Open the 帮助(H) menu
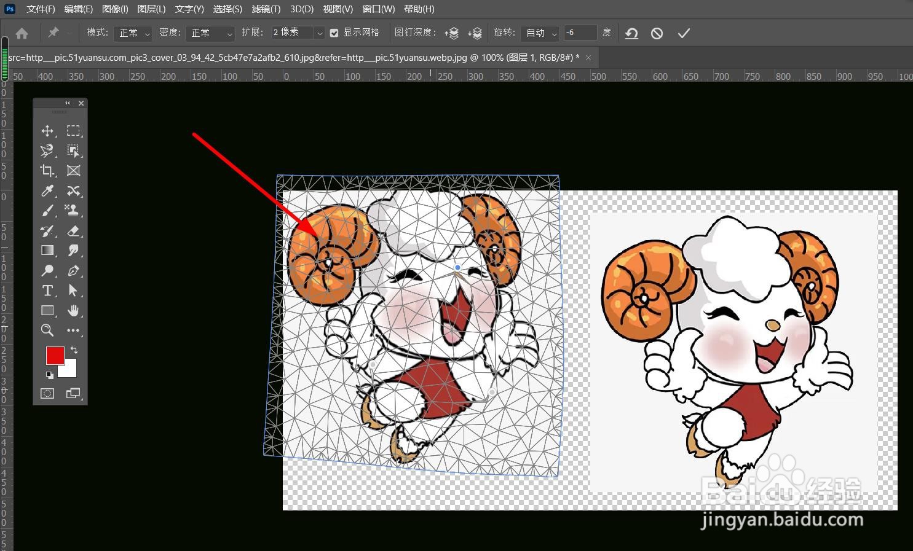The width and height of the screenshot is (913, 551). (x=419, y=9)
